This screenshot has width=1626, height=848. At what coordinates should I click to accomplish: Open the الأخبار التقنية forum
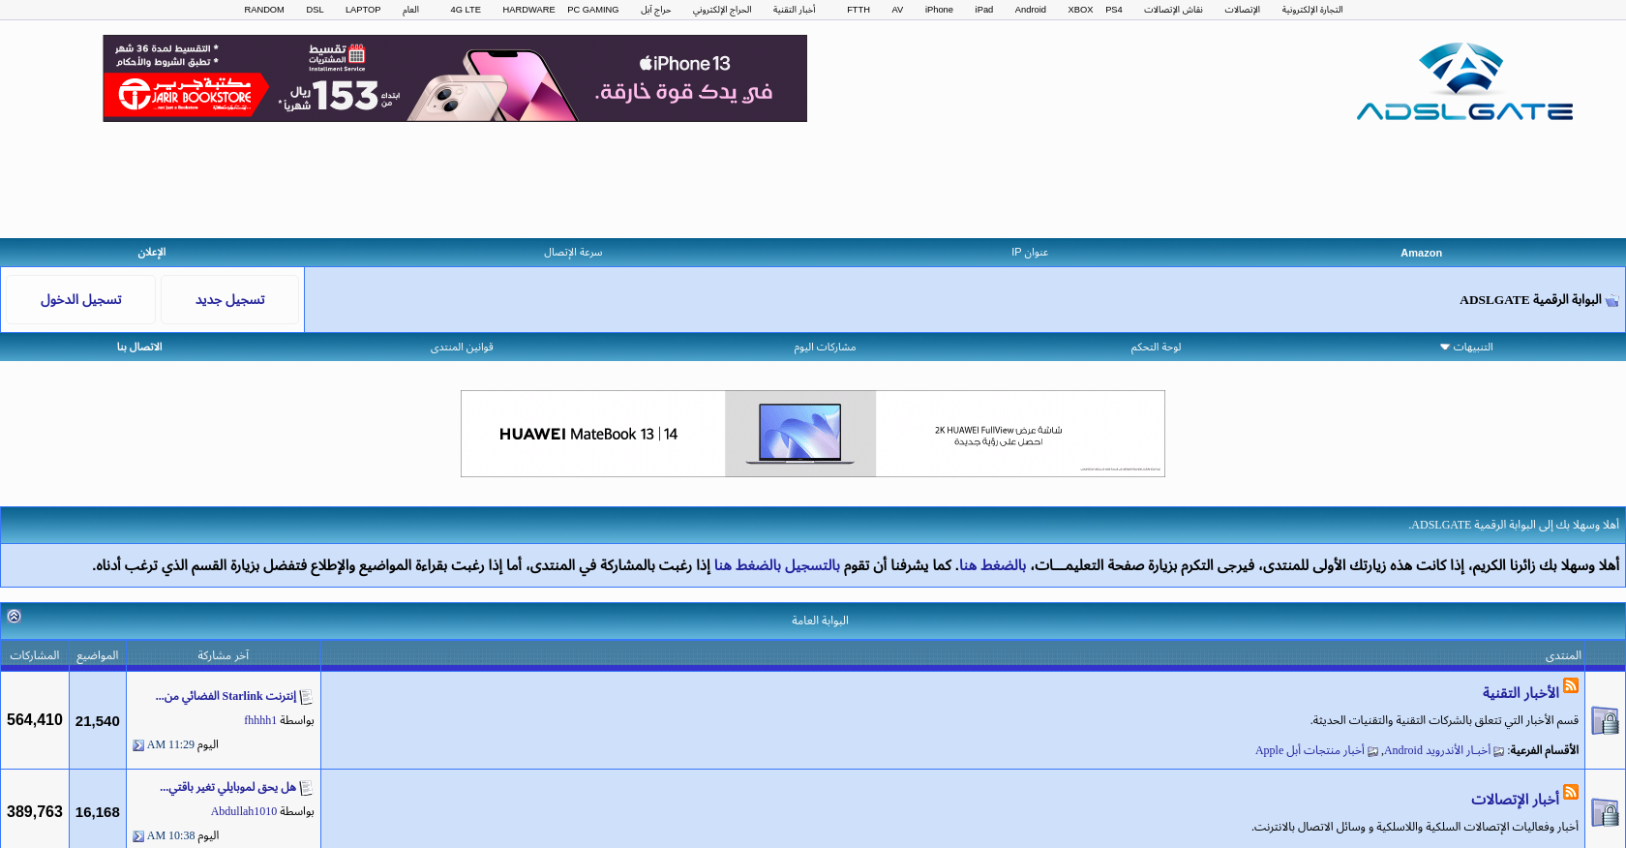[x=1521, y=693]
